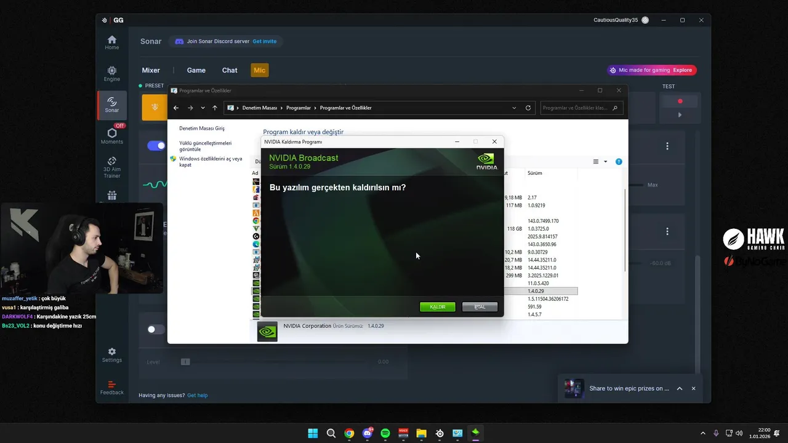Image resolution: width=788 pixels, height=443 pixels.
Task: Open recent locations dropdown beside forward arrow
Action: (x=203, y=108)
